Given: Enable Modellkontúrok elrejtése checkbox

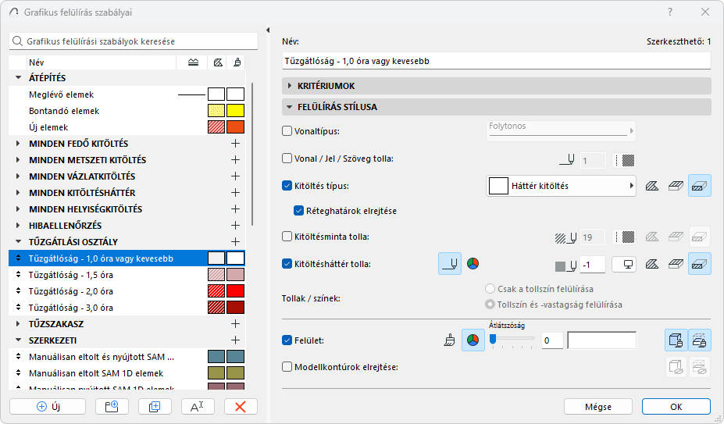Looking at the screenshot, I should [x=287, y=367].
